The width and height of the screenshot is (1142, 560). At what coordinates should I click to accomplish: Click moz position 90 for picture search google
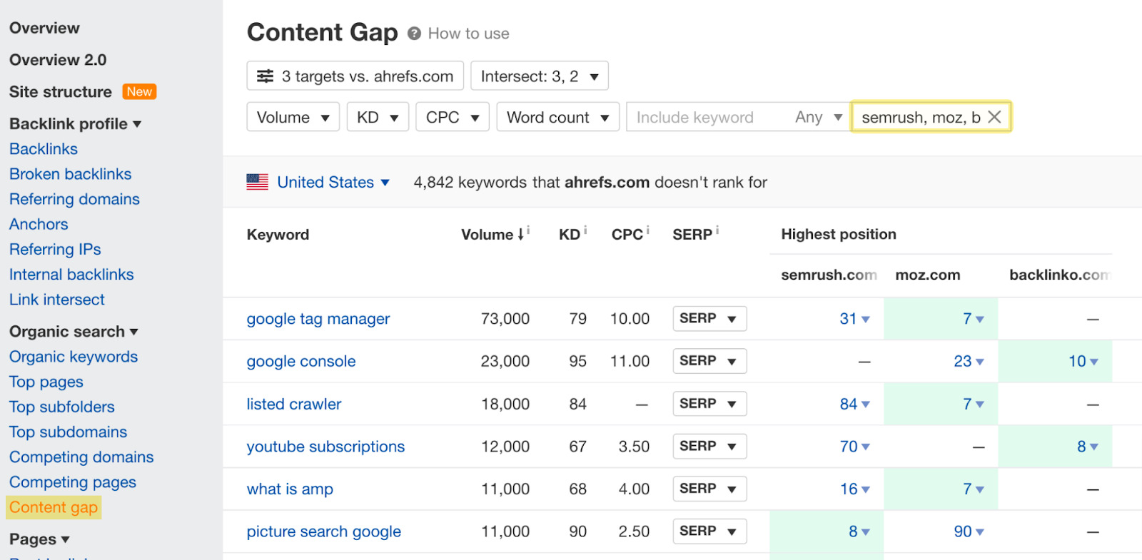click(x=969, y=531)
